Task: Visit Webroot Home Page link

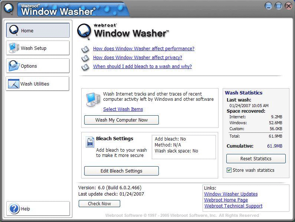Action: tap(226, 200)
